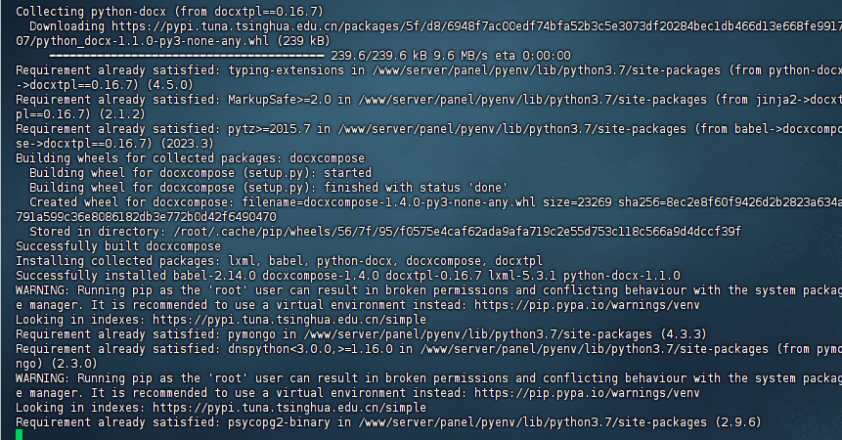Viewport: 842px width, 440px height.
Task: Click the 'Successfully installed babel-2.14.0' line
Action: 348,276
